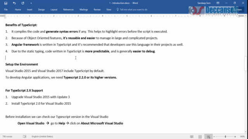Open Customize Quick Access Toolbar dropdown
This screenshot has height=139, width=248.
31,3
